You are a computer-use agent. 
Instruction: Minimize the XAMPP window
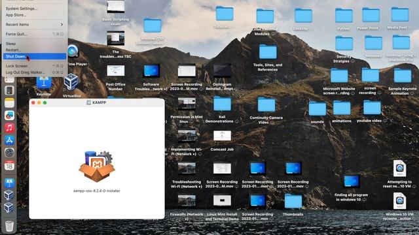(x=39, y=102)
